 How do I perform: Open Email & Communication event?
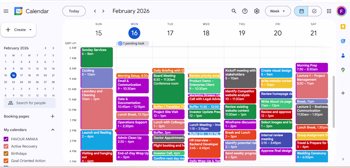pyautogui.click(x=133, y=86)
